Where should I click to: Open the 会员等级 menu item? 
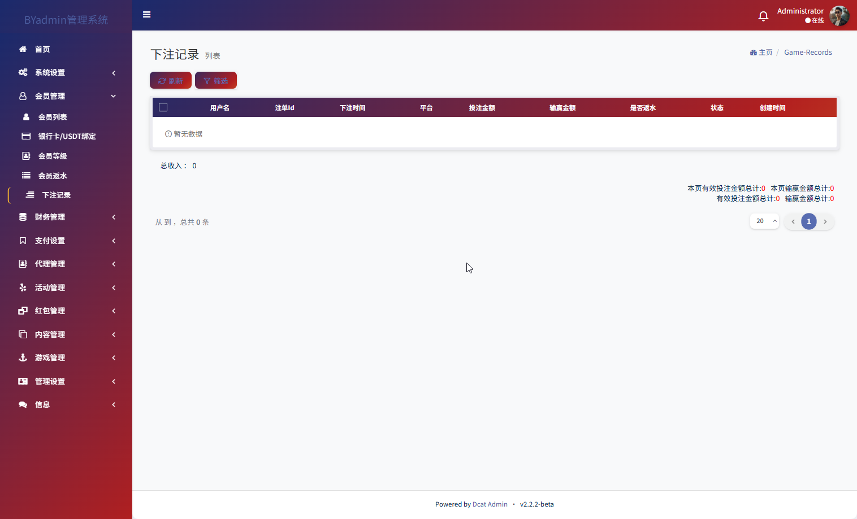click(x=53, y=156)
